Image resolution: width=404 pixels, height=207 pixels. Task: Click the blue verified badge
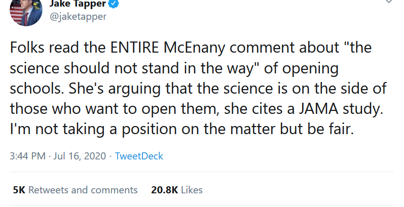(115, 4)
